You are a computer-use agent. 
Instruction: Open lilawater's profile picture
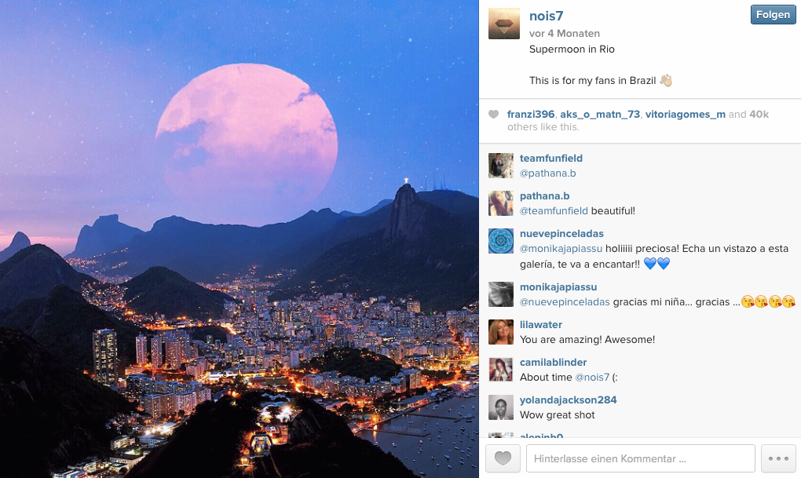click(501, 332)
